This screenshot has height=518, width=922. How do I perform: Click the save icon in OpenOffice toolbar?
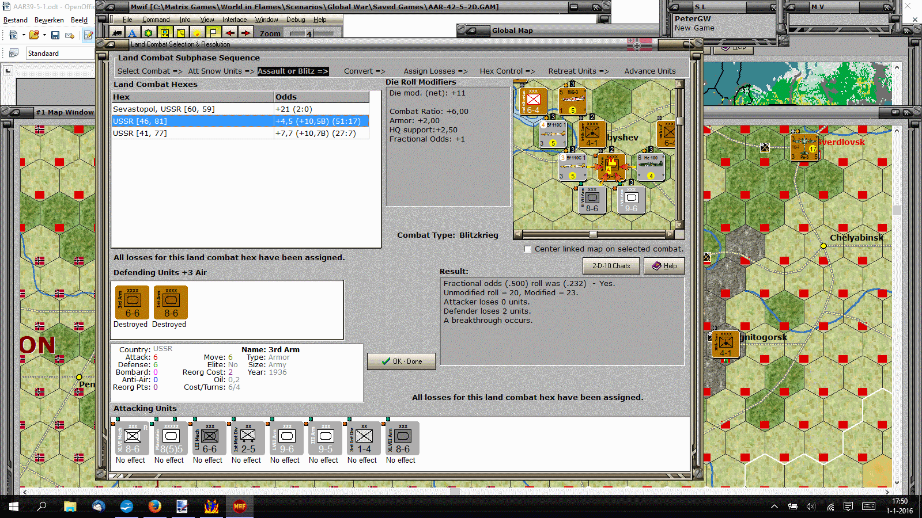tap(55, 35)
